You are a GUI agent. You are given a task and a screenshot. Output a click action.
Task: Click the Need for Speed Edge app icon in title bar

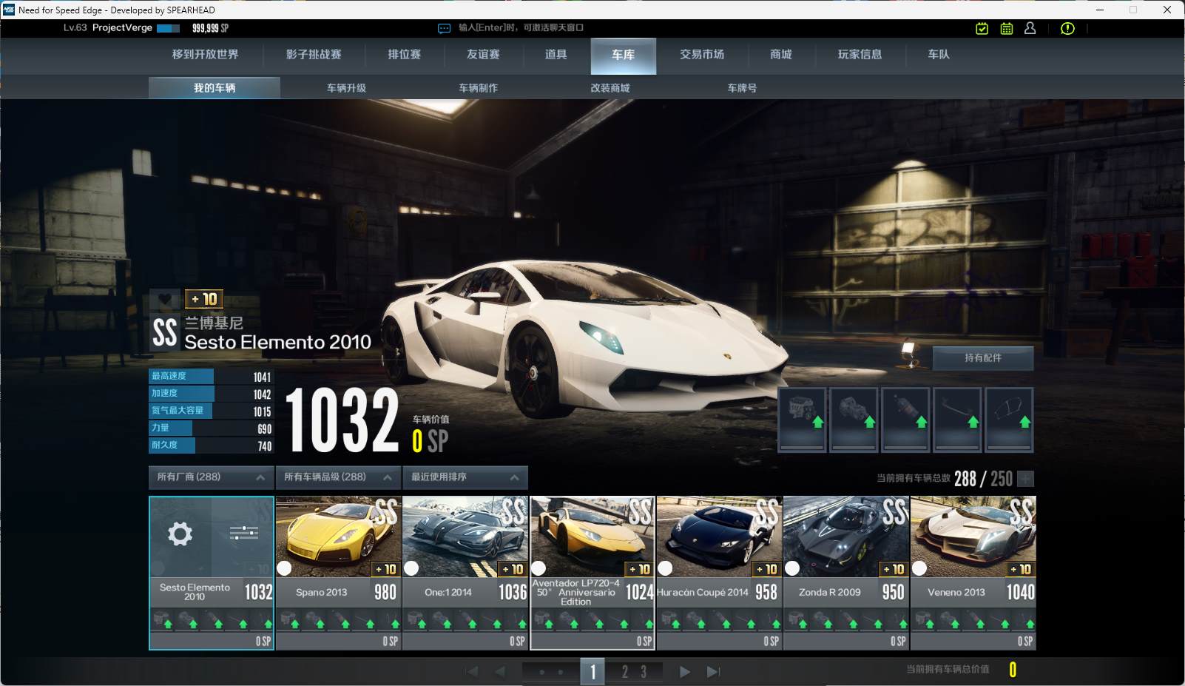9,10
